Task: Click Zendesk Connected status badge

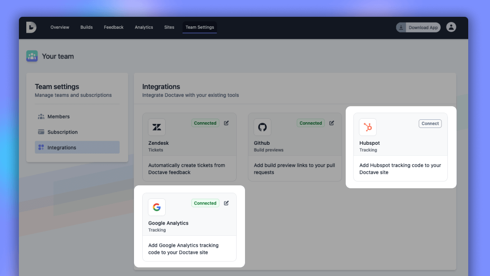Action: tap(205, 123)
